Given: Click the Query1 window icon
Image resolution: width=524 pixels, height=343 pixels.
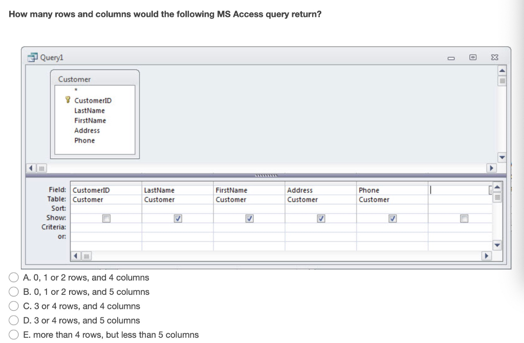Looking at the screenshot, I should click(32, 57).
